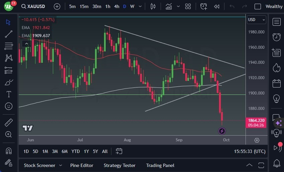Open the Indicators menu
The image size is (284, 172).
(x=169, y=6)
